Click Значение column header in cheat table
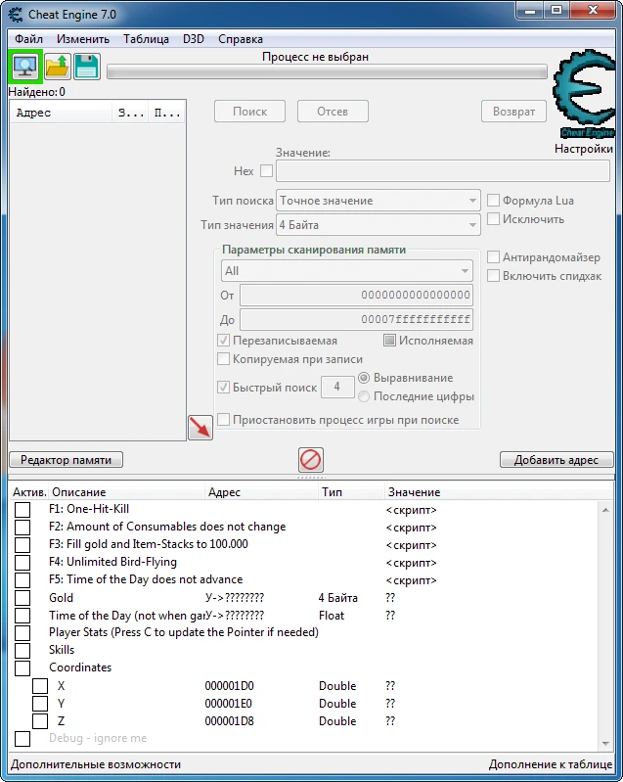623x782 pixels. [x=499, y=492]
